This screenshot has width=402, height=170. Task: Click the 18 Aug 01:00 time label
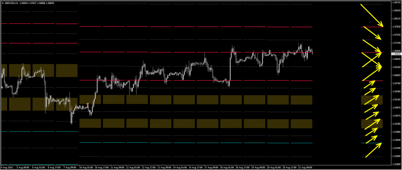[227, 167]
